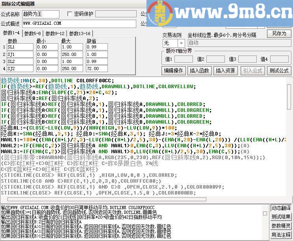
Task: Click the 另存为 button
Action: coord(279,33)
